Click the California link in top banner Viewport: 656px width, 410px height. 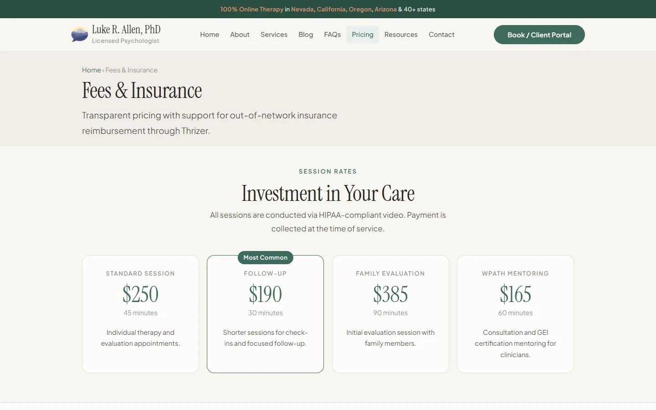coord(331,9)
